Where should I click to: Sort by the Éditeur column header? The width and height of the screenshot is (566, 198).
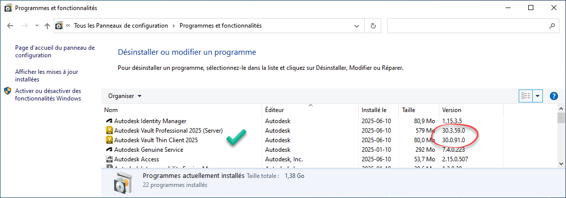(310, 110)
